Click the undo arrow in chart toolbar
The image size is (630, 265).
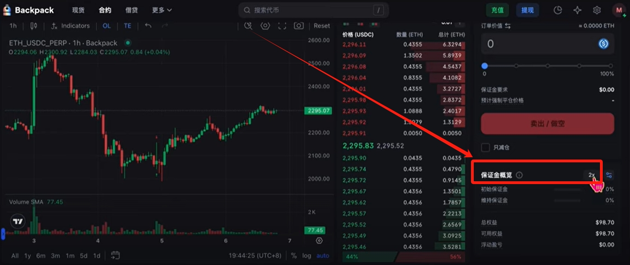(148, 26)
